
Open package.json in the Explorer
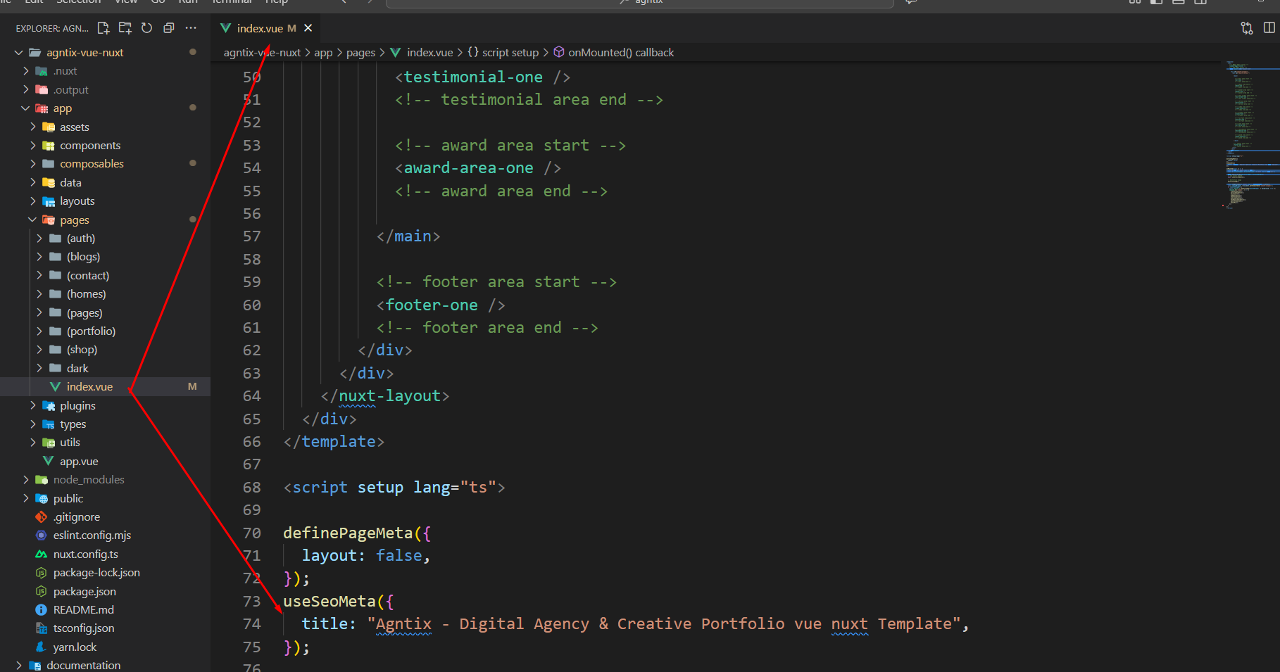pyautogui.click(x=84, y=592)
